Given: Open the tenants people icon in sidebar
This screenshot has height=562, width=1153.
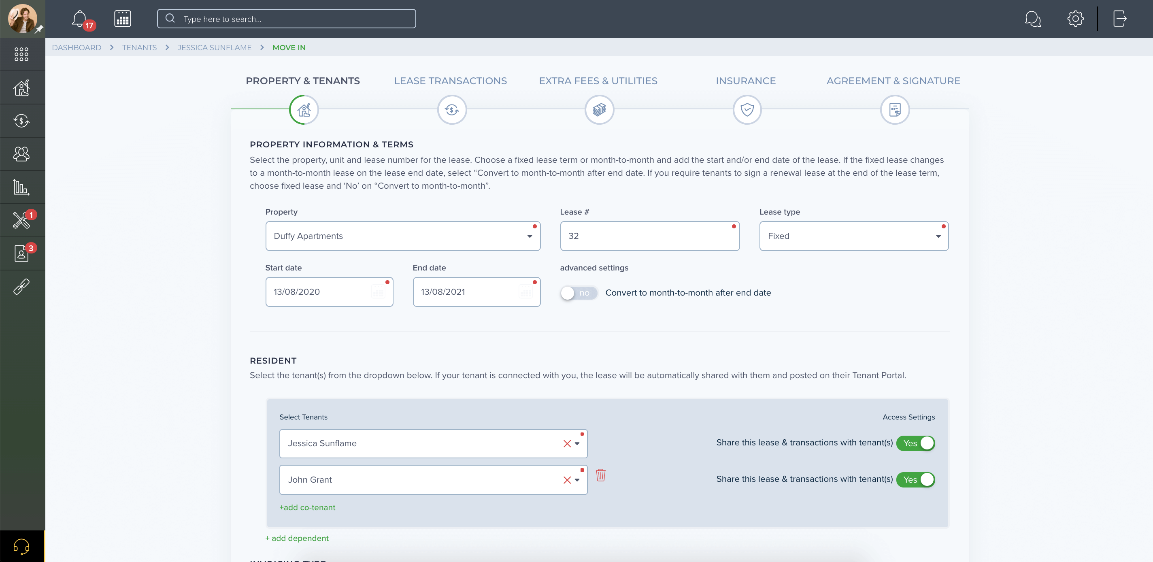Looking at the screenshot, I should click(x=21, y=154).
